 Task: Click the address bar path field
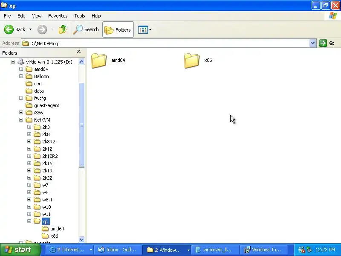tap(165, 44)
